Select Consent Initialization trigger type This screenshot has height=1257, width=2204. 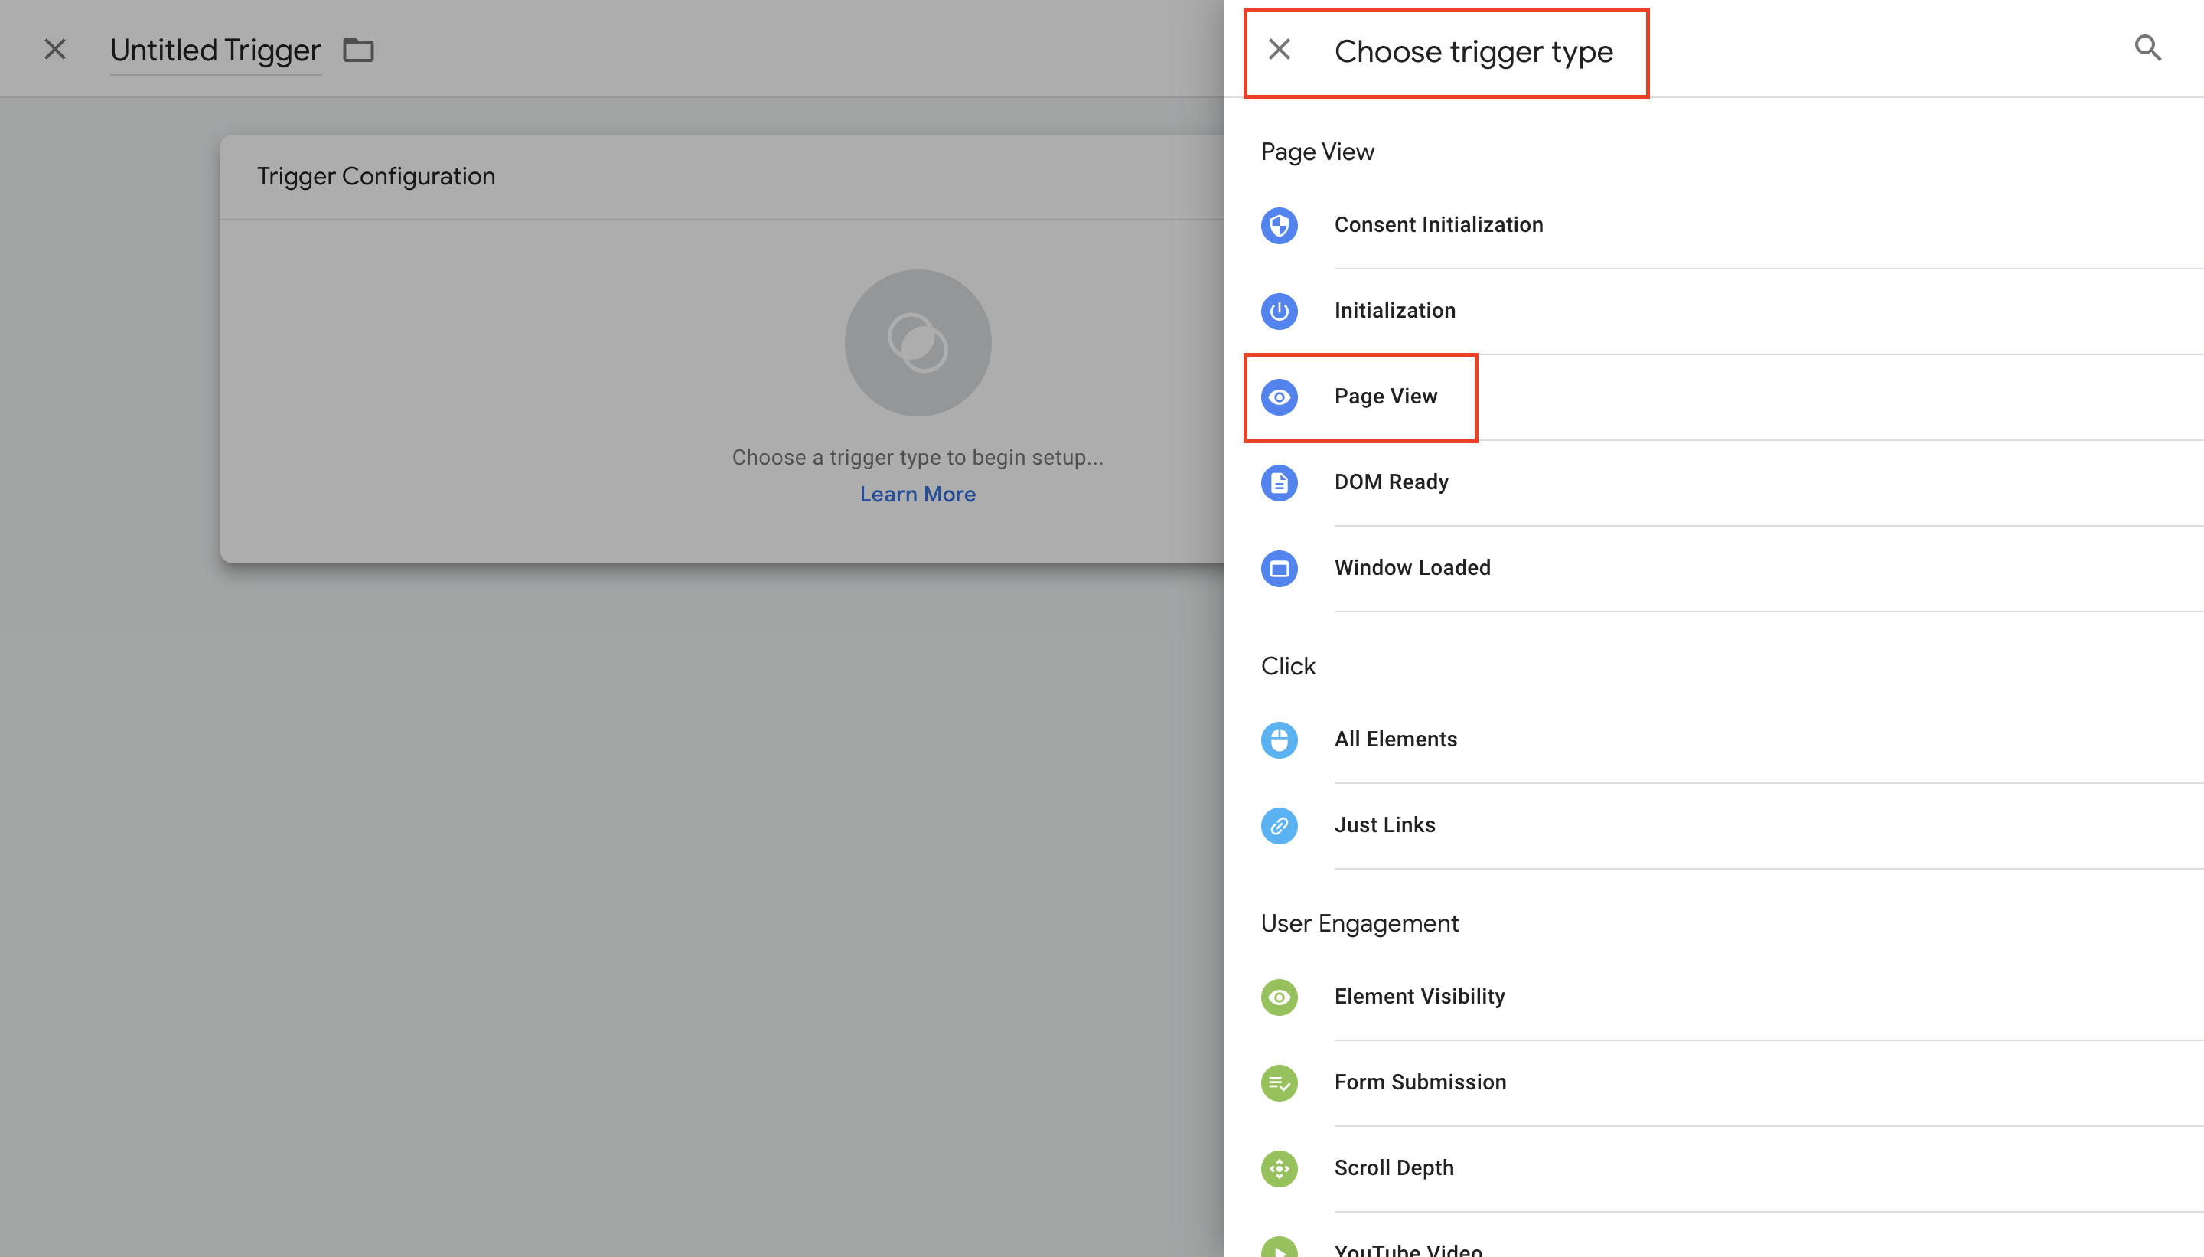(1713, 225)
